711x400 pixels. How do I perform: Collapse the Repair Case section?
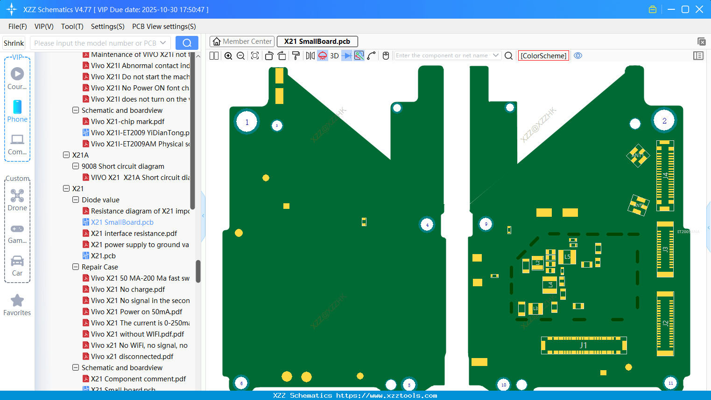[x=76, y=267]
